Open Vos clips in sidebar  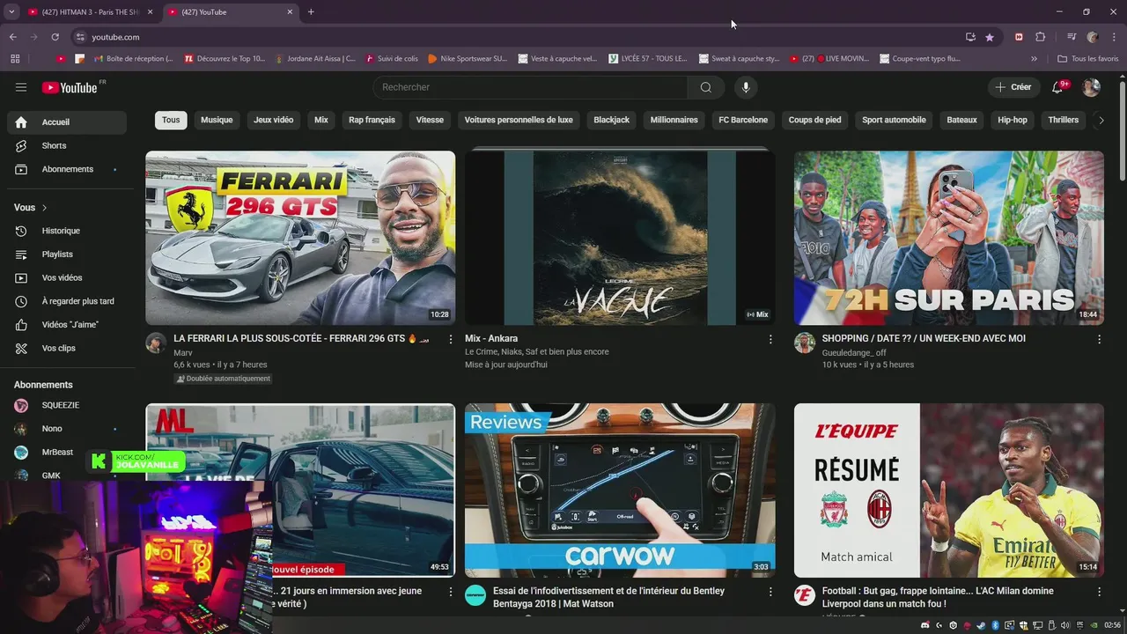67,348
